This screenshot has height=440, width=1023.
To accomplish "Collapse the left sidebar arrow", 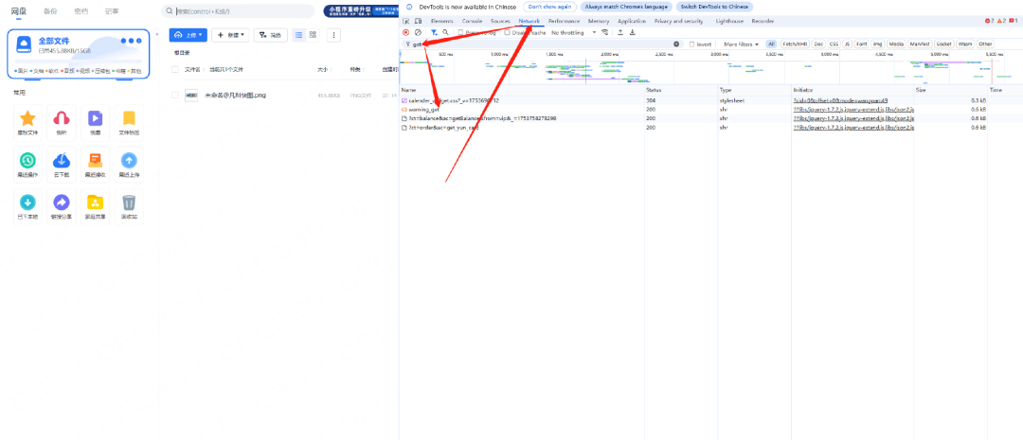I will tap(156, 34).
